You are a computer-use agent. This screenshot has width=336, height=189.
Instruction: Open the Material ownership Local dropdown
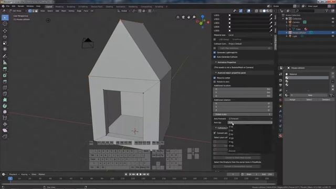[250, 35]
